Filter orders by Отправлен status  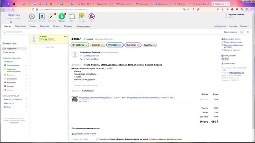(x=12, y=79)
